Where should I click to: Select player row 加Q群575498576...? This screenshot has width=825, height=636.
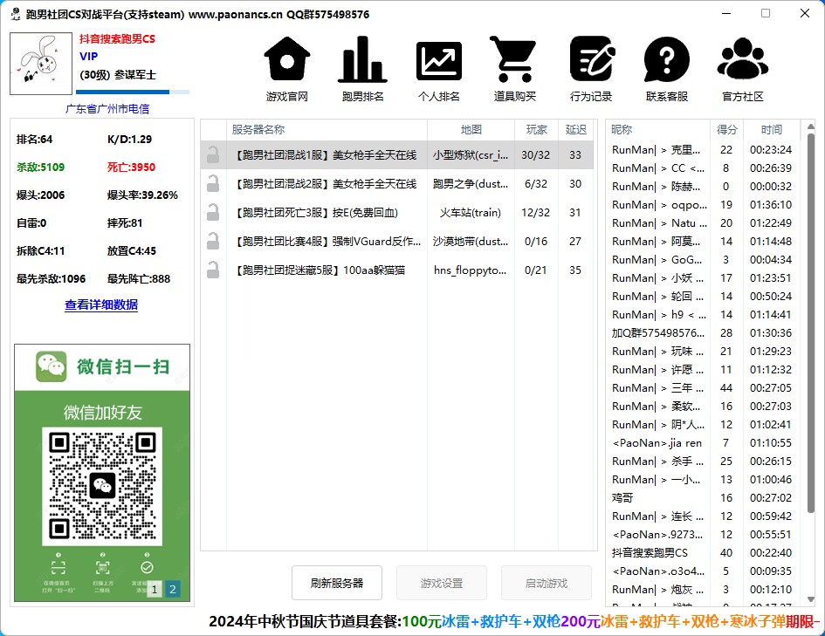(703, 332)
